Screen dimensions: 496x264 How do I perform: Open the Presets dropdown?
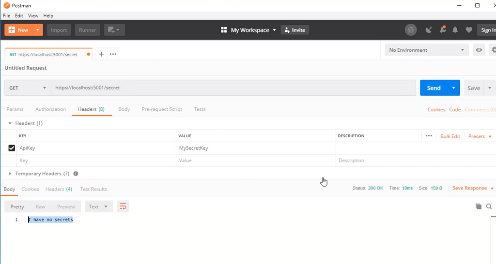(x=480, y=136)
